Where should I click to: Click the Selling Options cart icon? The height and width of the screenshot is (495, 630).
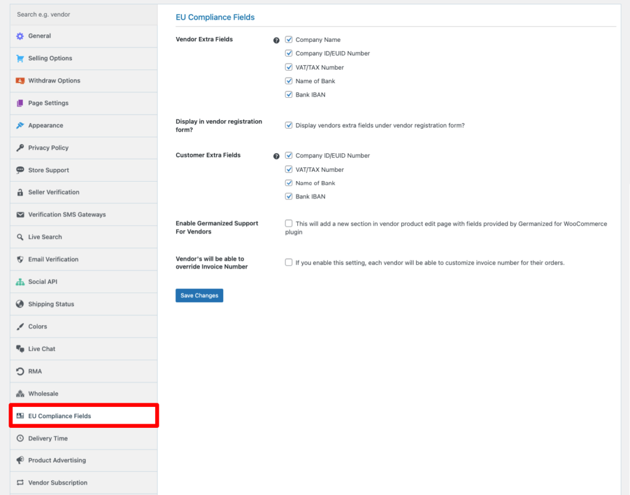coord(20,58)
